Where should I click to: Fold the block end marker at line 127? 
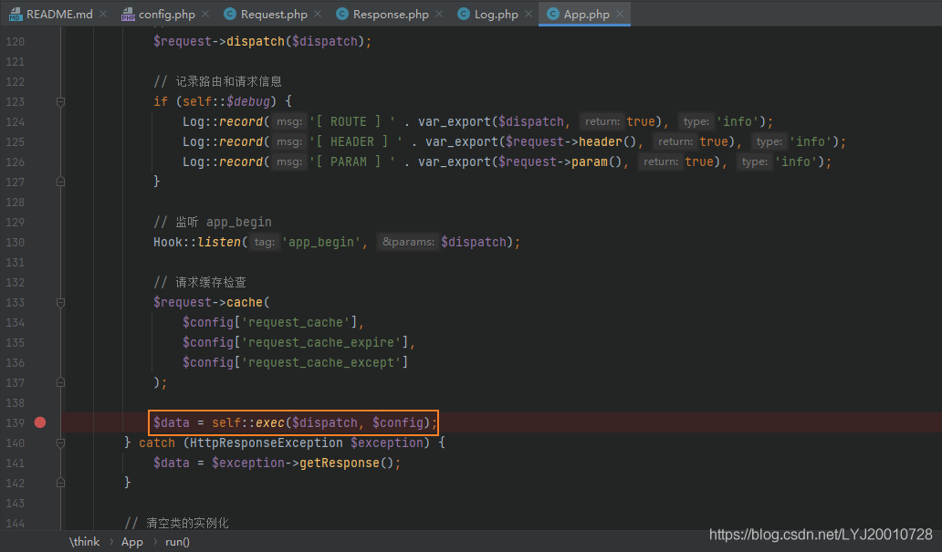click(x=60, y=182)
